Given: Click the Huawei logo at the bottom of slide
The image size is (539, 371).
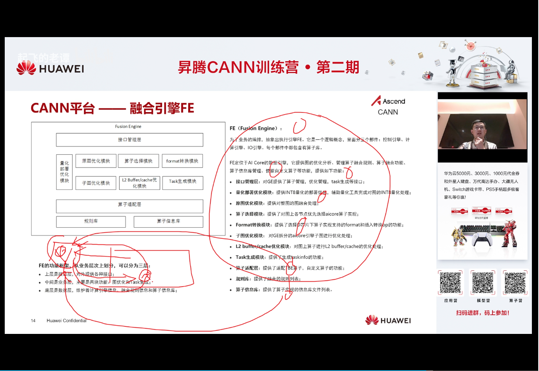Looking at the screenshot, I should [389, 320].
